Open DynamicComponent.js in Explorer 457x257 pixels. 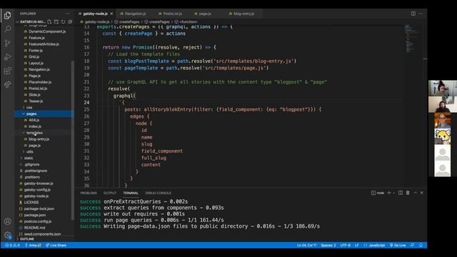(x=47, y=31)
